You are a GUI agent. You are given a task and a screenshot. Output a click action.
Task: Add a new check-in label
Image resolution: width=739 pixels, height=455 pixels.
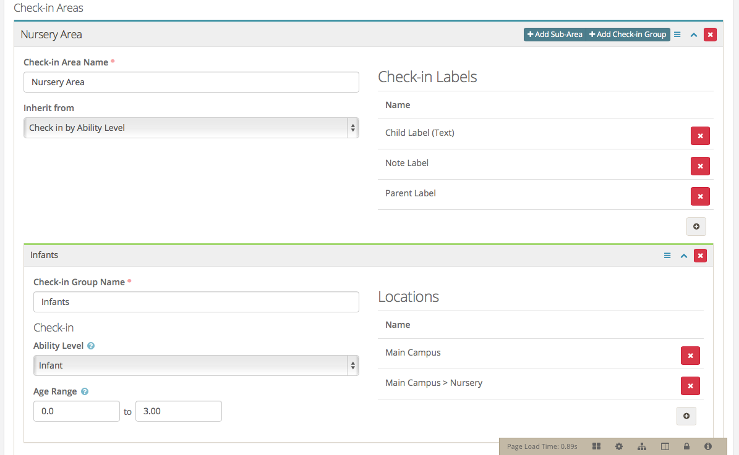(696, 226)
